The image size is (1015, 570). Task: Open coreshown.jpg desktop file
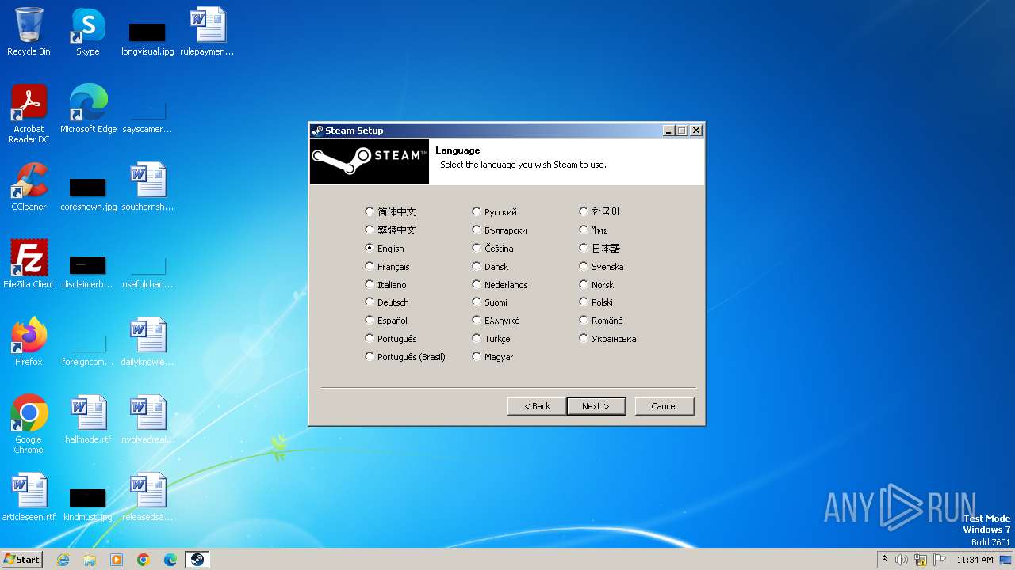(88, 193)
